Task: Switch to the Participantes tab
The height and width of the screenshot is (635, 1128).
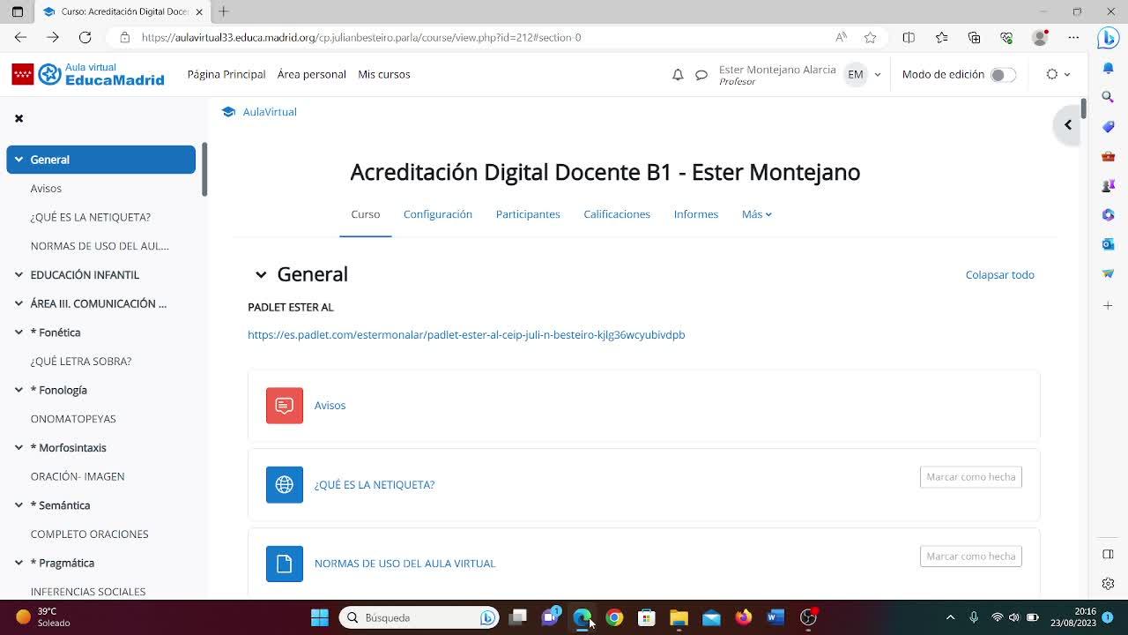Action: coord(528,214)
